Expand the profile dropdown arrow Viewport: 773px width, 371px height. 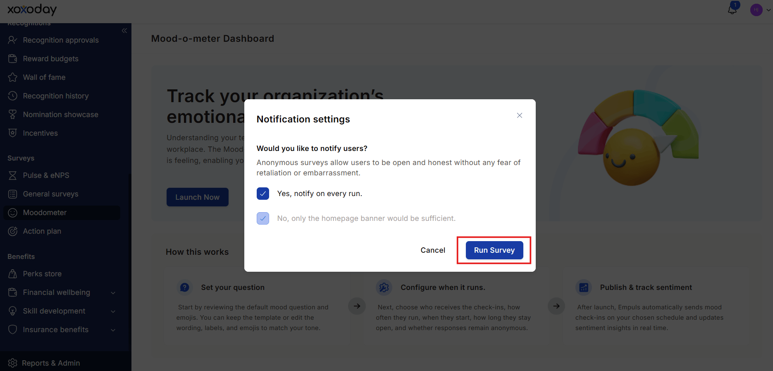(768, 10)
